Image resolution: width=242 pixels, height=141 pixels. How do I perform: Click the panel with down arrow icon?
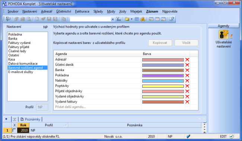[151, 19]
